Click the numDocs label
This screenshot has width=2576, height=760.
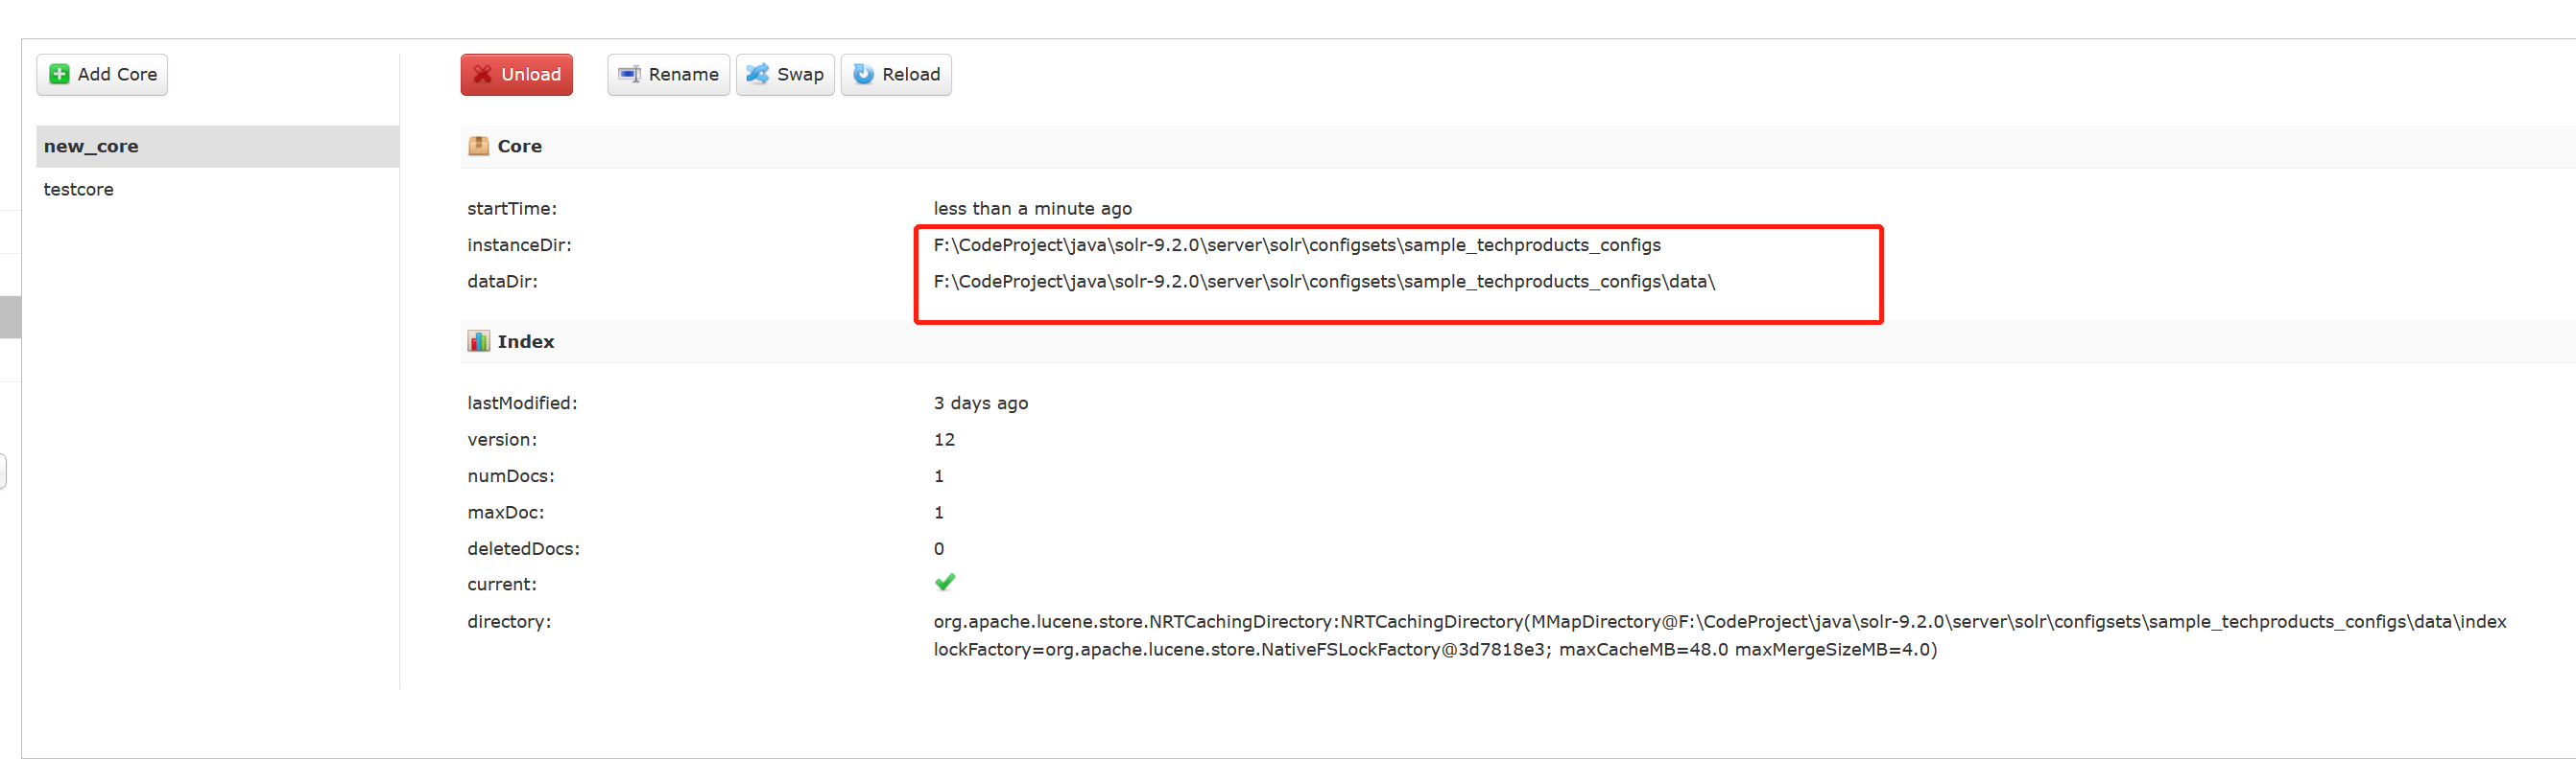(510, 476)
